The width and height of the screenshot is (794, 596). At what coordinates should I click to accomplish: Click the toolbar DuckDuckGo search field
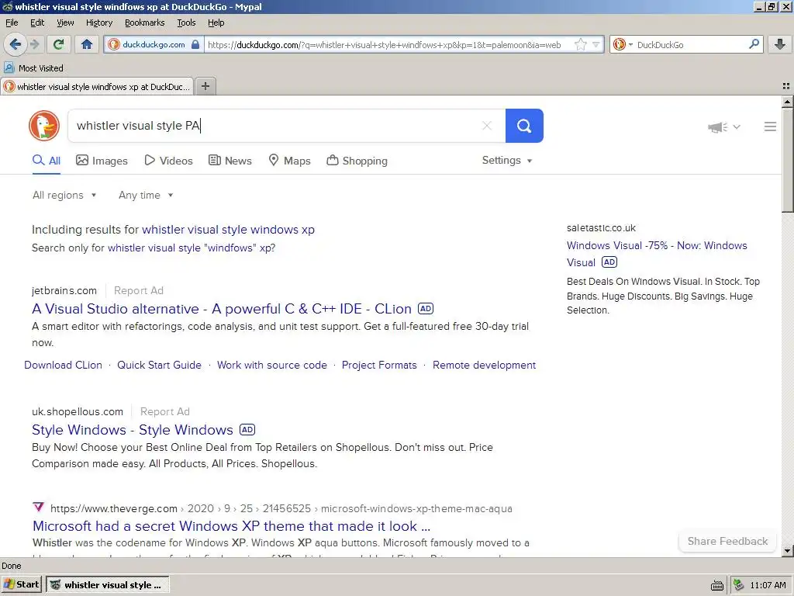pyautogui.click(x=691, y=44)
